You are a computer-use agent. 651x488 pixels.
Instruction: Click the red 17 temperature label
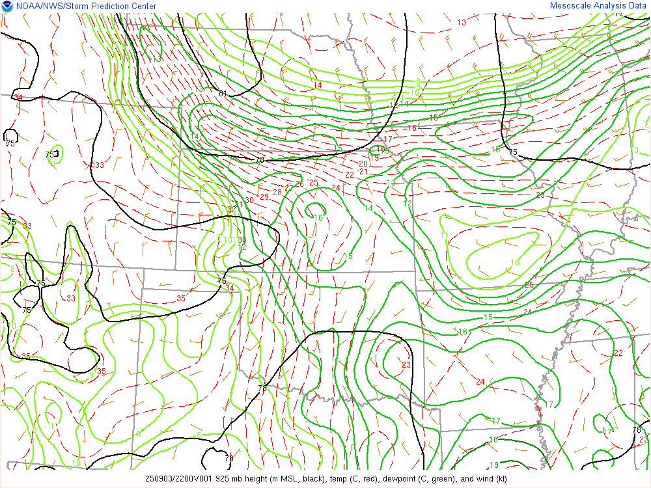point(388,139)
